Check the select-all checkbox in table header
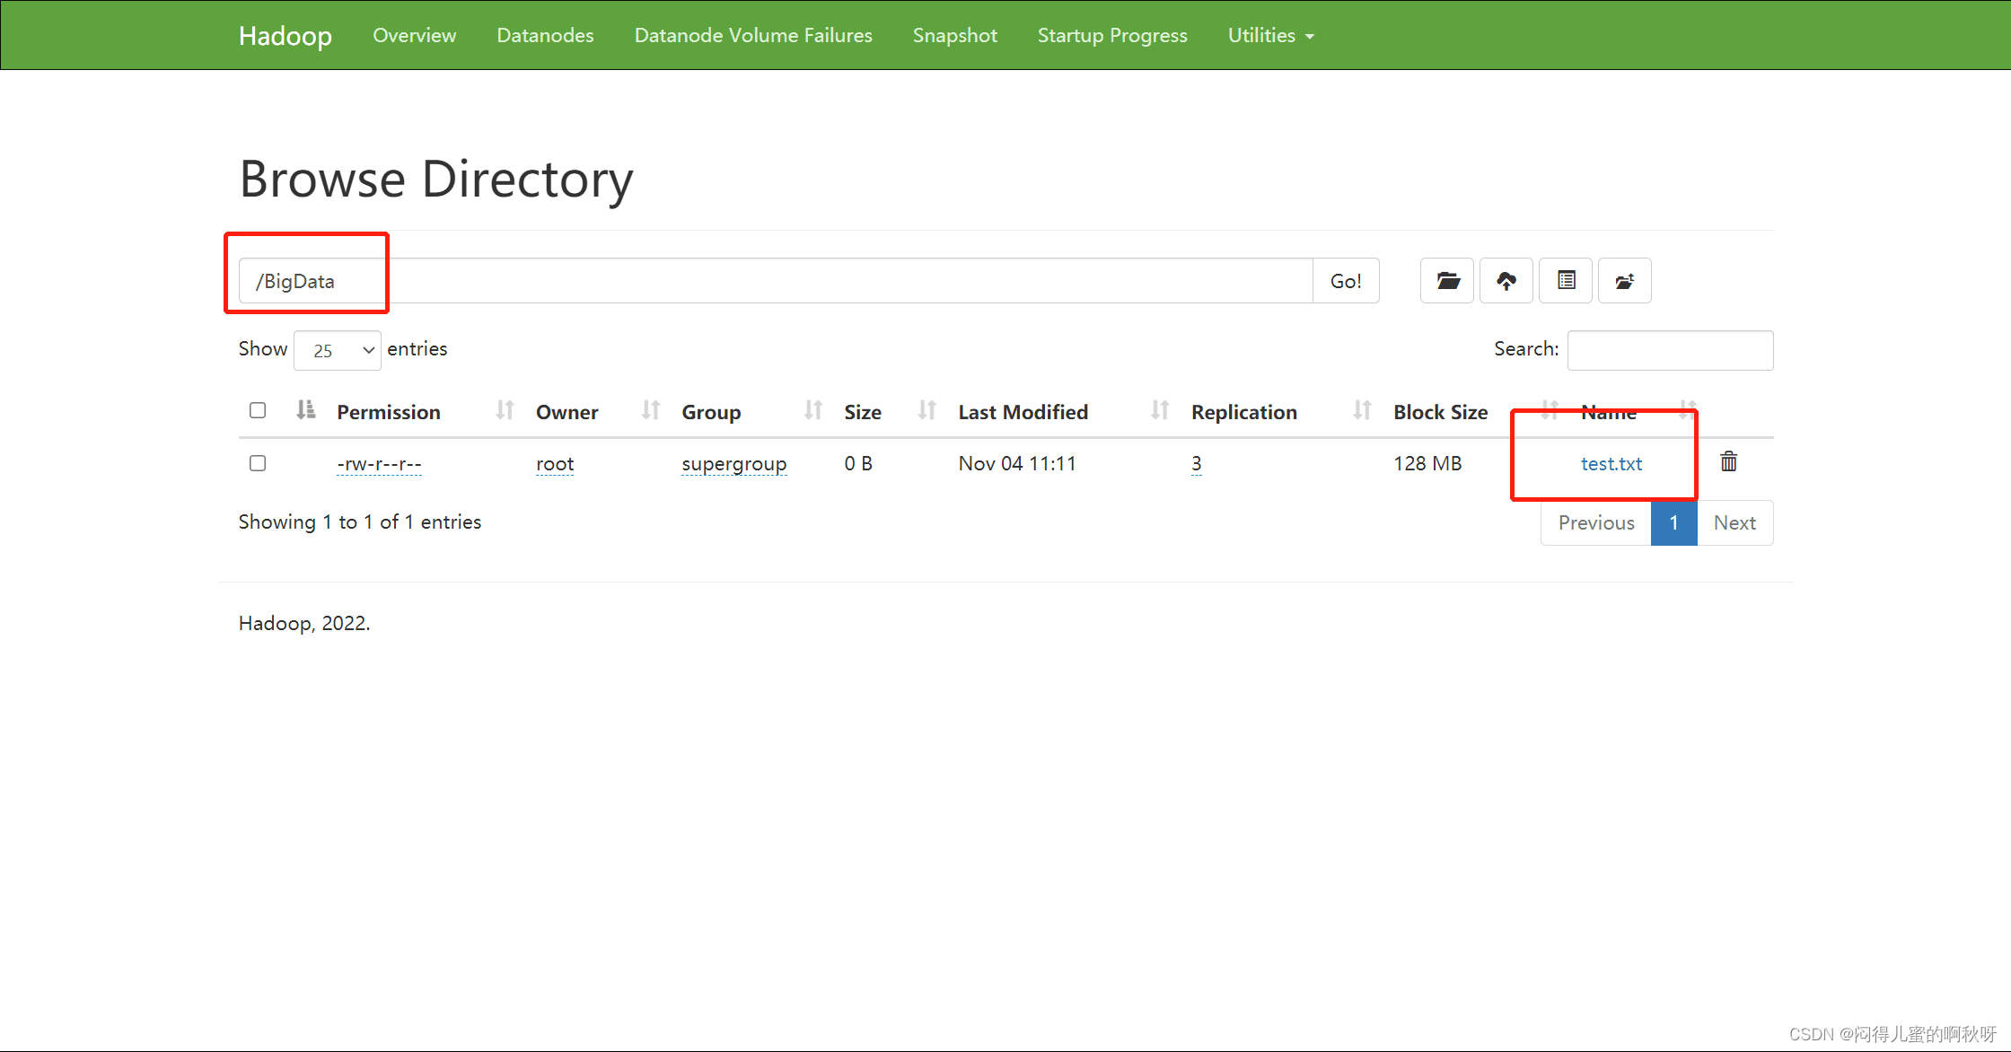 258,410
